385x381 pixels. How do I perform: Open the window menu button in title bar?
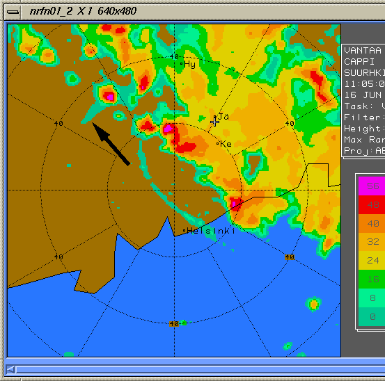click(x=13, y=11)
